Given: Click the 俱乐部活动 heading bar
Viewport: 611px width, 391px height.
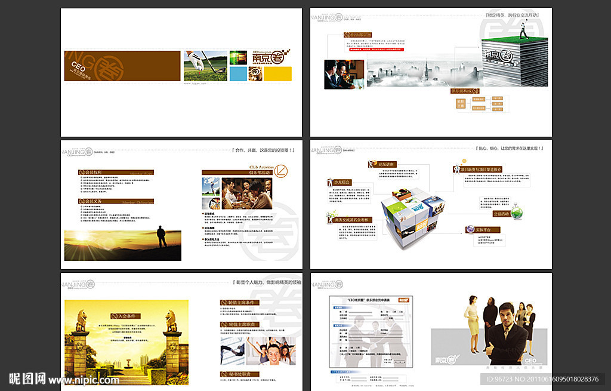Looking at the screenshot, I should pos(239,173).
